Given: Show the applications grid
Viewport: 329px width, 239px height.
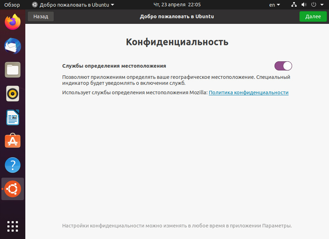Looking at the screenshot, I should pos(13,226).
